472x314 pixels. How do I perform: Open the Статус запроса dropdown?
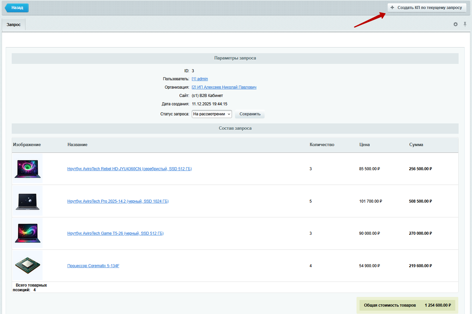point(212,114)
